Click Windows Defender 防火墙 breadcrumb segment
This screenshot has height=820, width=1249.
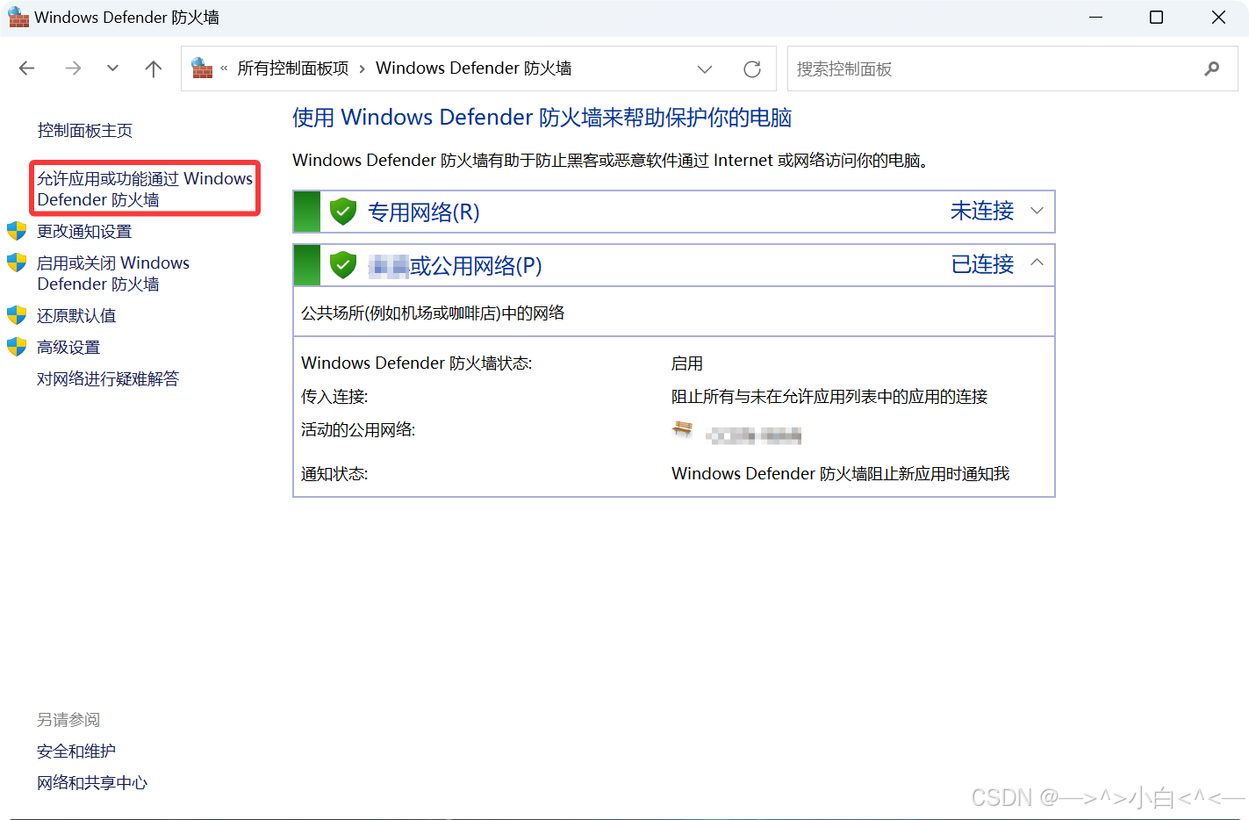474,68
